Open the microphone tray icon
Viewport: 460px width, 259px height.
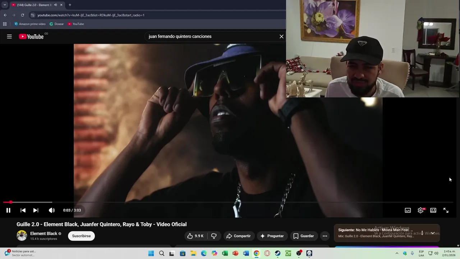tap(412, 253)
